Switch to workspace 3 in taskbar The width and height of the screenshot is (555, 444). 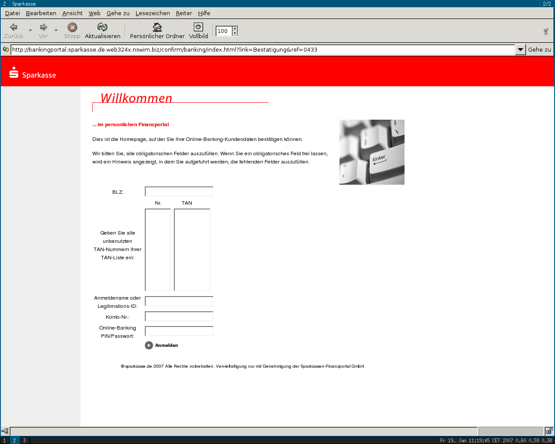pos(24,441)
